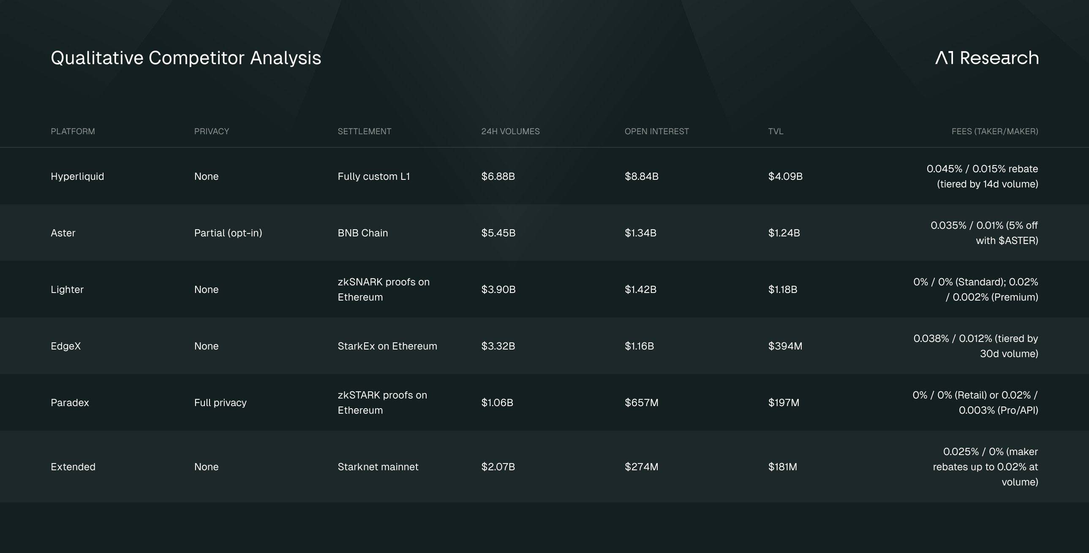
Task: Click the SETTLEMENT column header
Action: [x=364, y=131]
